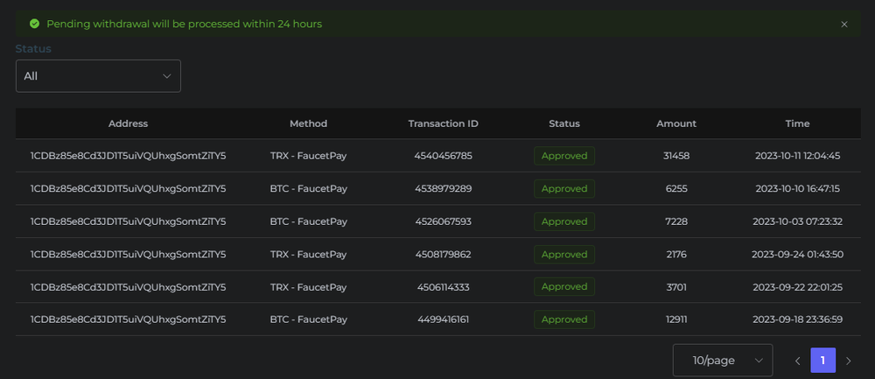
Task: Select page 1 in pagination
Action: click(x=822, y=361)
